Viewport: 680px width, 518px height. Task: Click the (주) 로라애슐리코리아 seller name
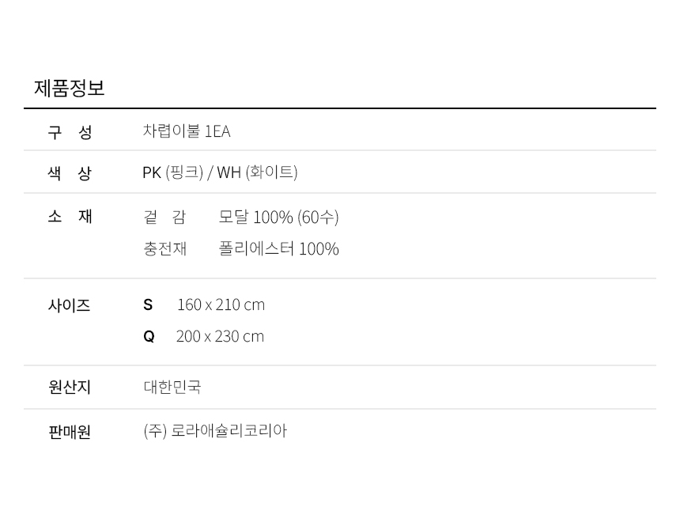tap(215, 431)
